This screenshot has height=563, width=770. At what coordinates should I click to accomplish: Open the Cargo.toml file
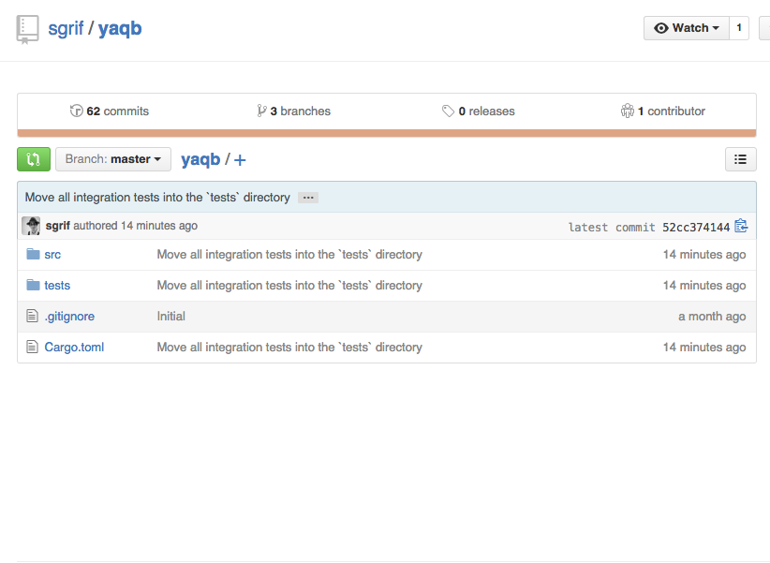pos(74,348)
